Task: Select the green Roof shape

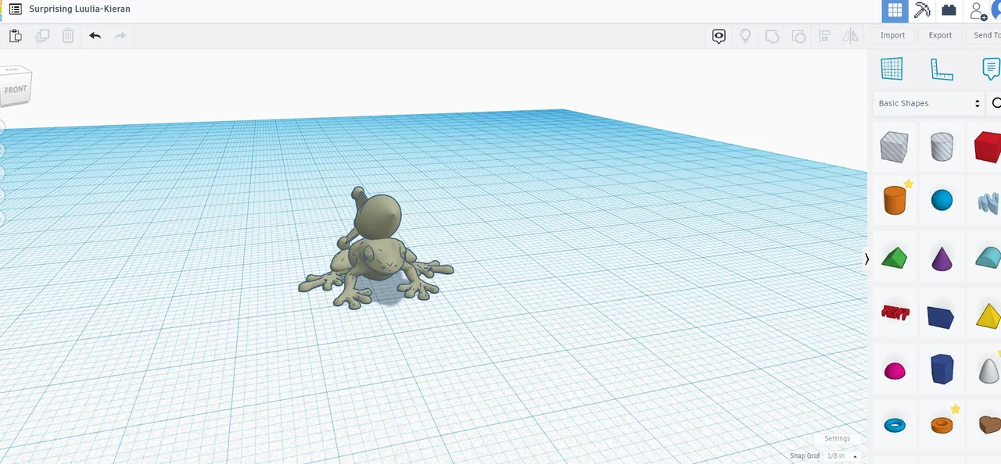Action: coord(894,257)
